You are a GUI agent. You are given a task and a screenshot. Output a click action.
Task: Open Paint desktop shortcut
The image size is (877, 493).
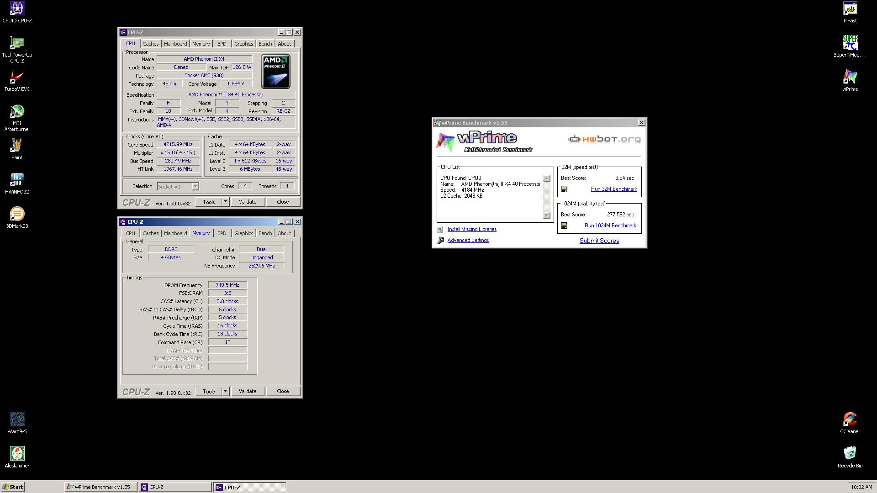(17, 149)
